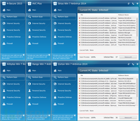Click Firewall icon in Sirius Win 7 Antivirus
The image size is (140, 121).
coord(55,43)
